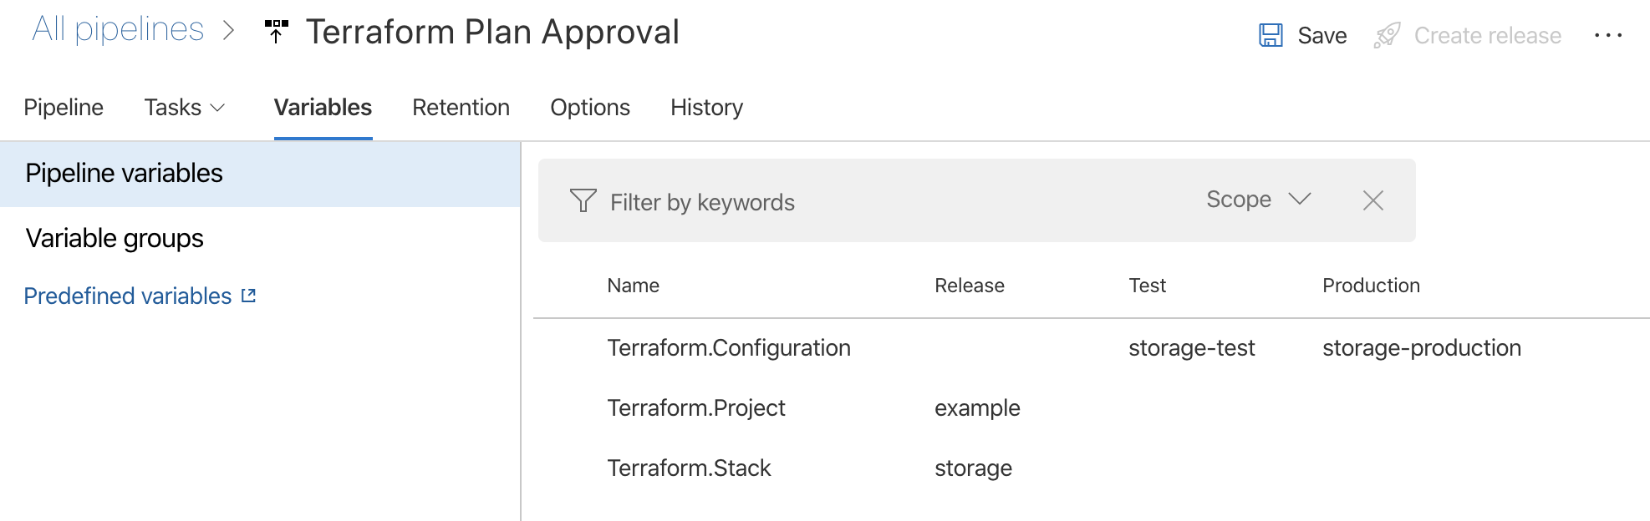Click the filter funnel icon
Viewport: 1650px width, 521px height.
(583, 200)
